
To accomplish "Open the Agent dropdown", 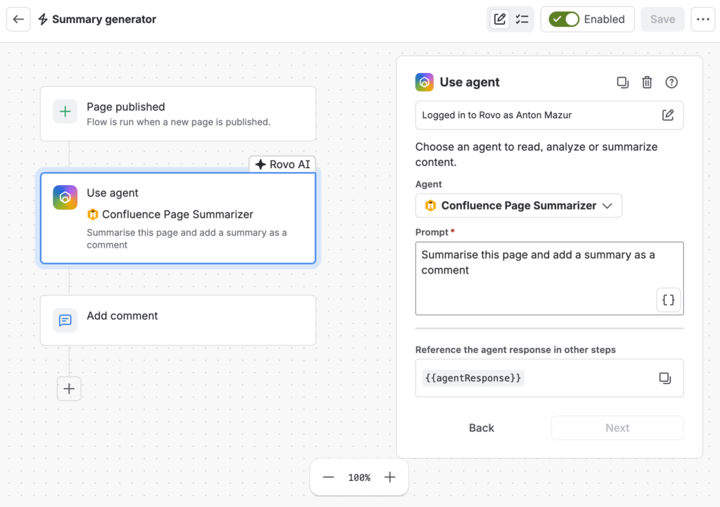I will point(518,206).
